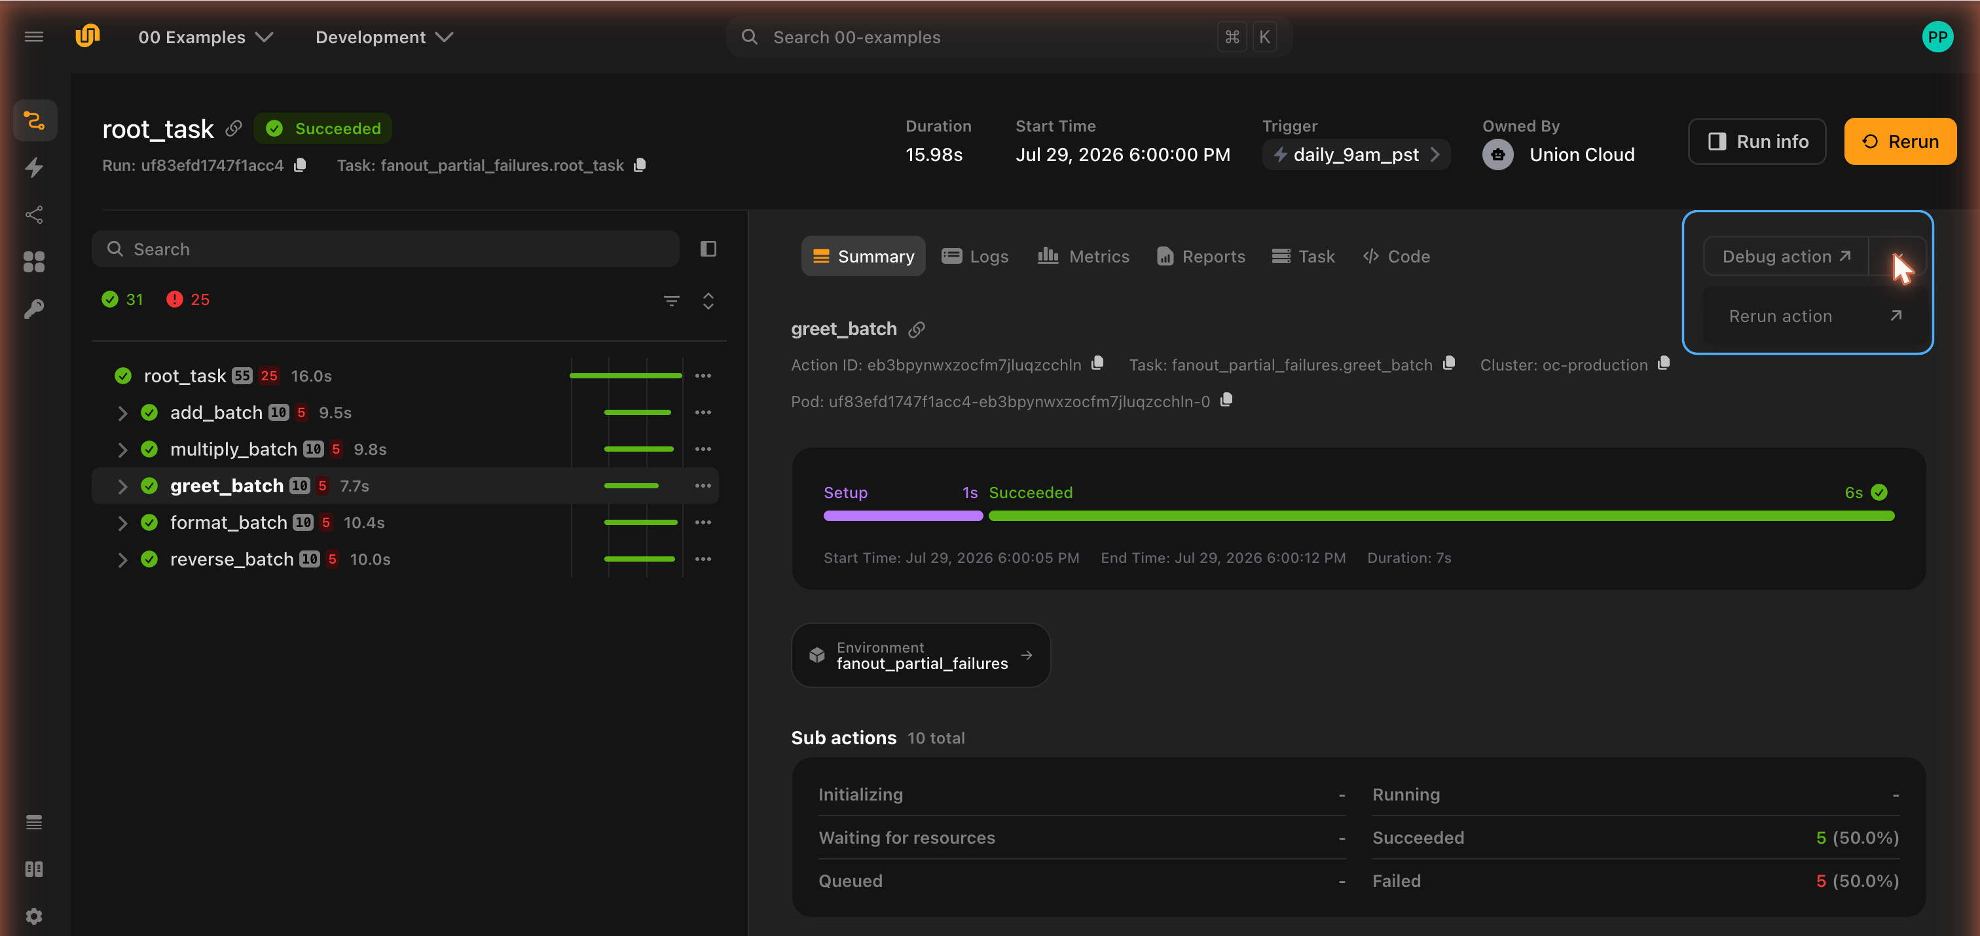The image size is (1980, 936).
Task: Expand the add_batch tree row
Action: point(122,414)
